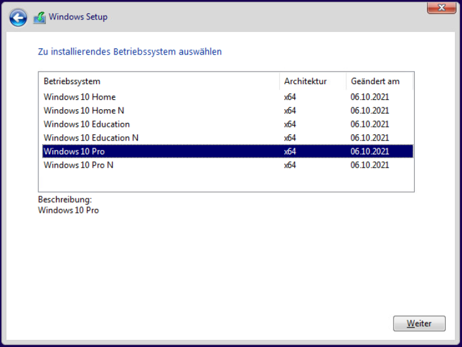Click the blue back arrow button

pyautogui.click(x=18, y=18)
